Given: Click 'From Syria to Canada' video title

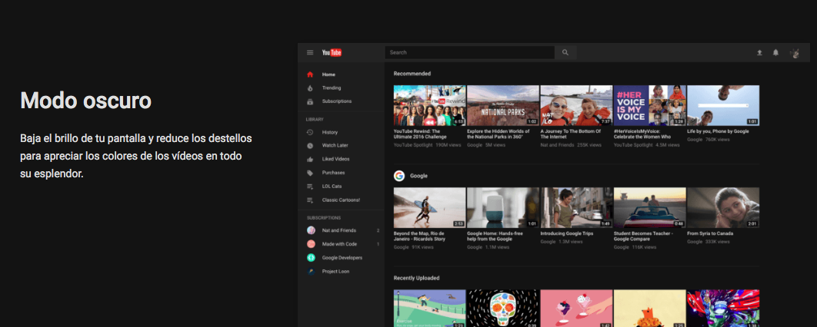Looking at the screenshot, I should [710, 233].
